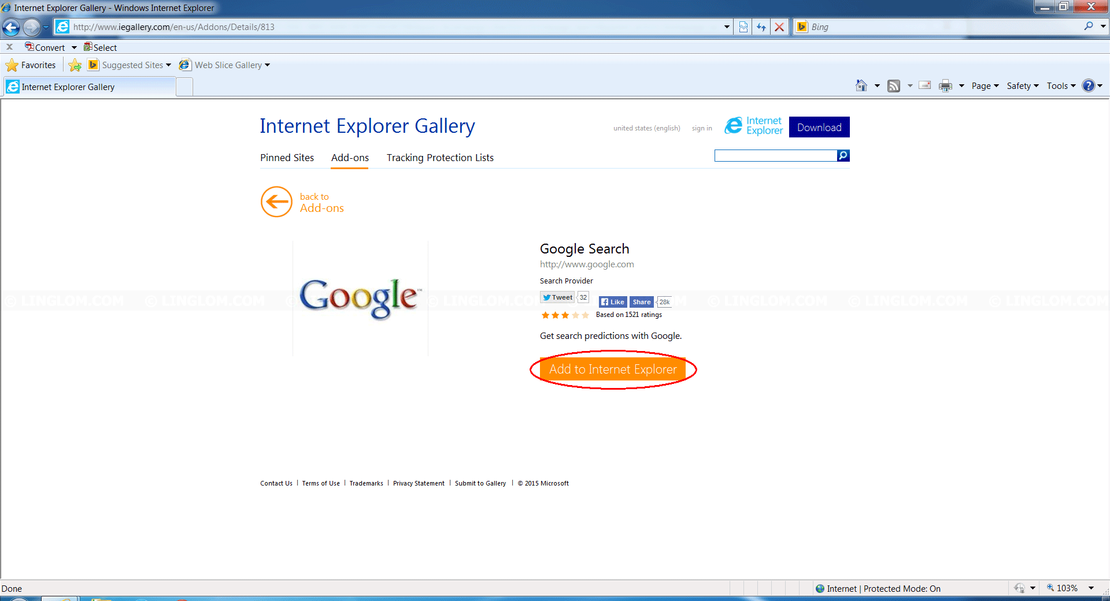Click the sign in link
The width and height of the screenshot is (1110, 601).
702,128
